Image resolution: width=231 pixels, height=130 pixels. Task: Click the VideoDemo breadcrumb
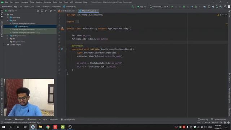[x=6, y=6]
